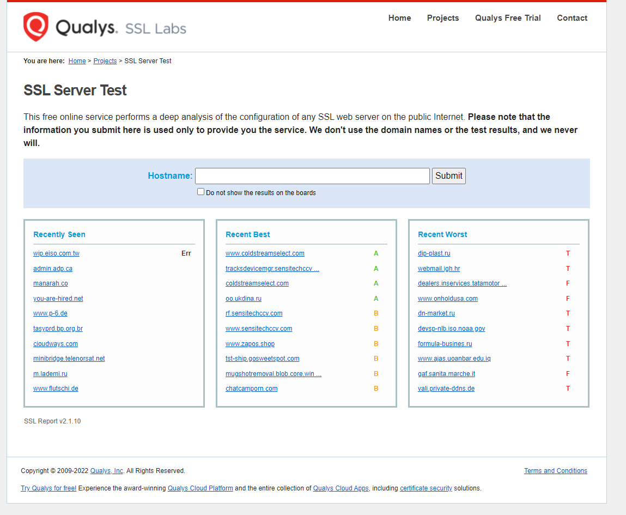
Task: Open the Projects menu item
Action: 443,18
